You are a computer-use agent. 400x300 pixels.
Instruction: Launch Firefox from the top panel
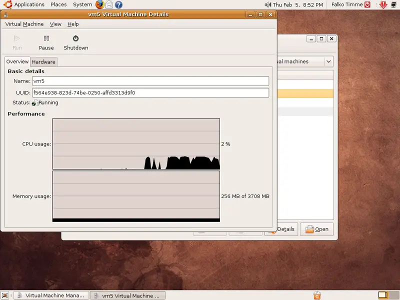pyautogui.click(x=99, y=4)
